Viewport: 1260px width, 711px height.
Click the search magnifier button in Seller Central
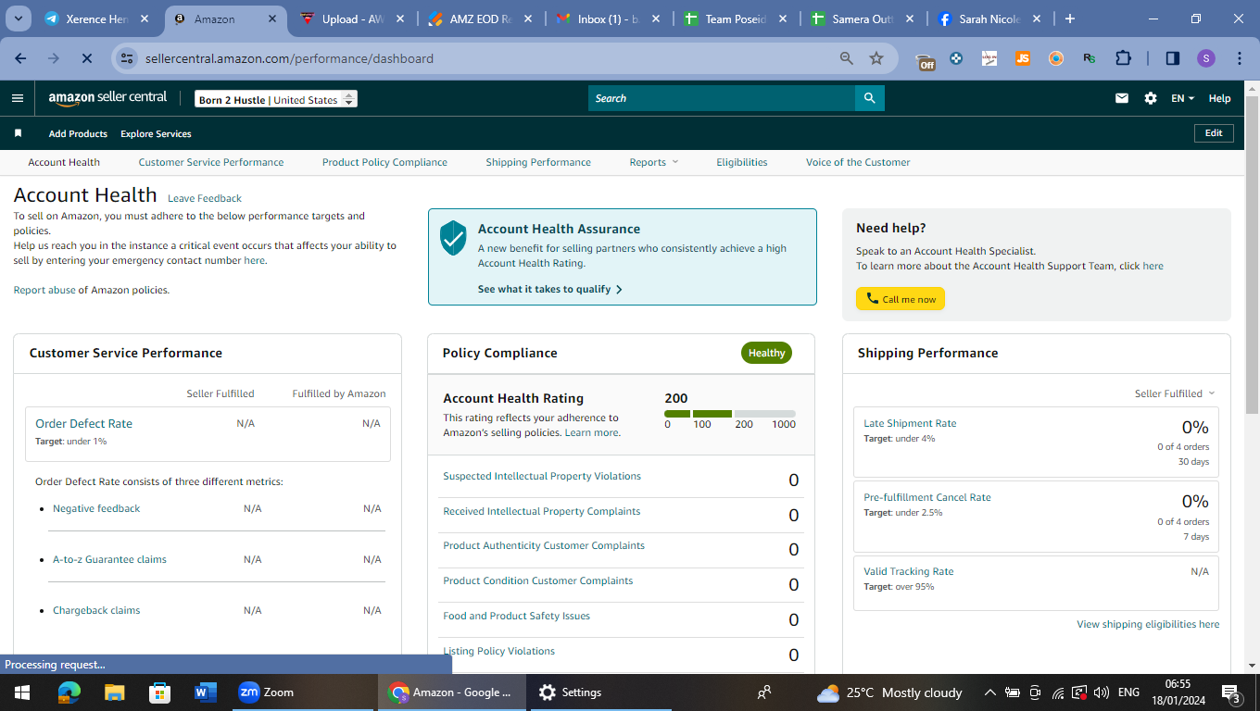869,98
